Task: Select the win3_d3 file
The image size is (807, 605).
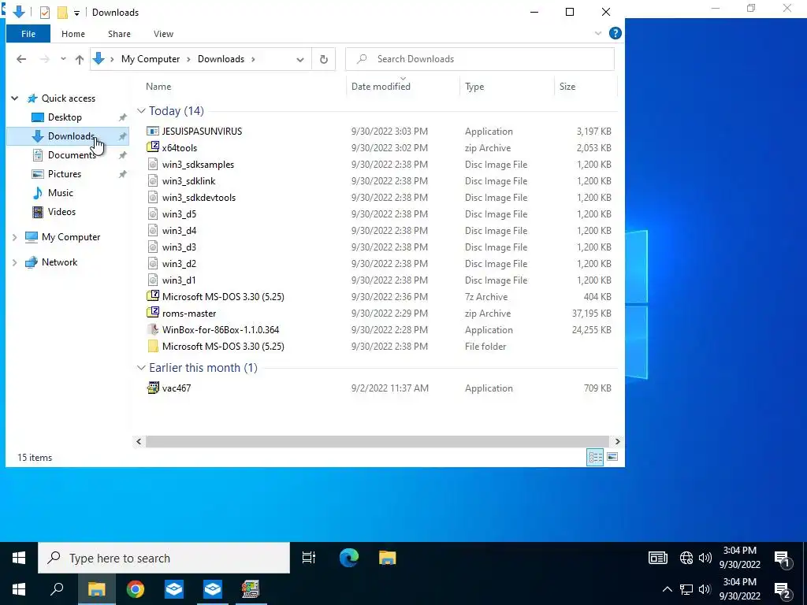Action: tap(179, 247)
